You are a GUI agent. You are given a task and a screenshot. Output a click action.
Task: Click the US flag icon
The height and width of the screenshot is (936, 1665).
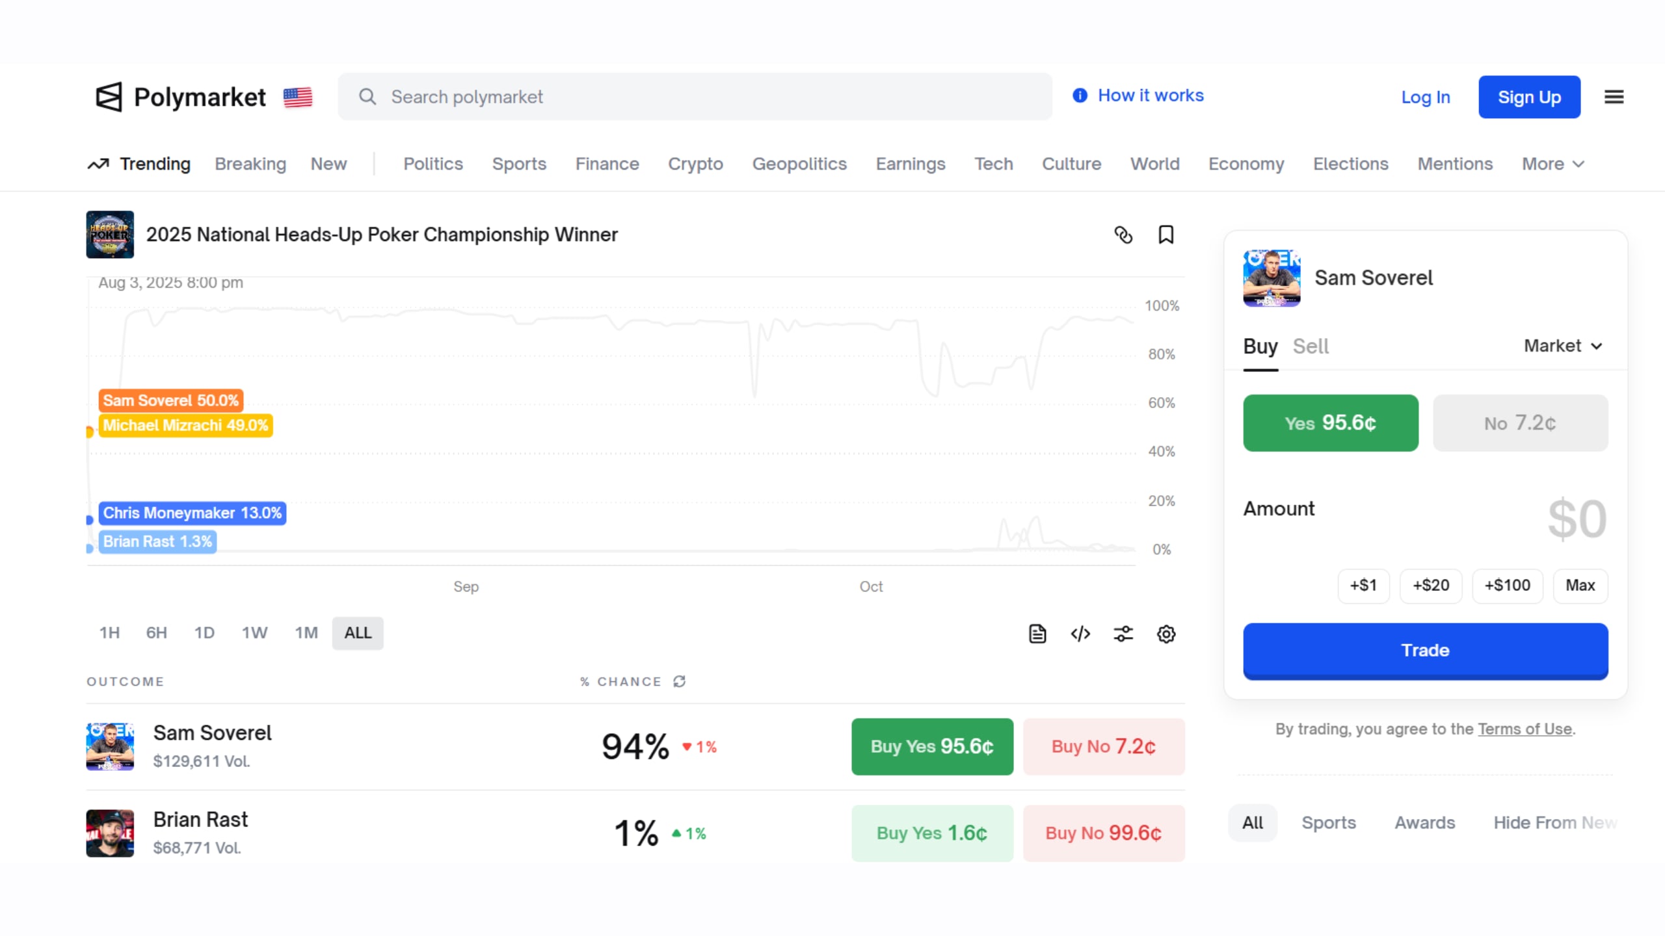coord(298,97)
